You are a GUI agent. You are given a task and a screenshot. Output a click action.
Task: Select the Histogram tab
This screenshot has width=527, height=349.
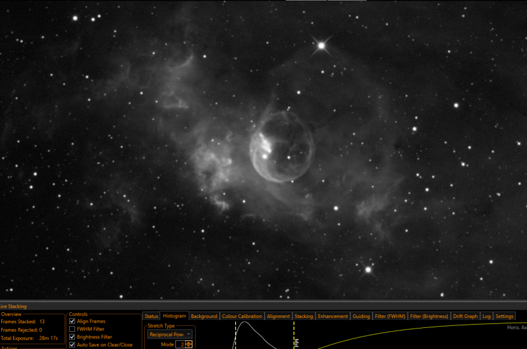point(175,315)
